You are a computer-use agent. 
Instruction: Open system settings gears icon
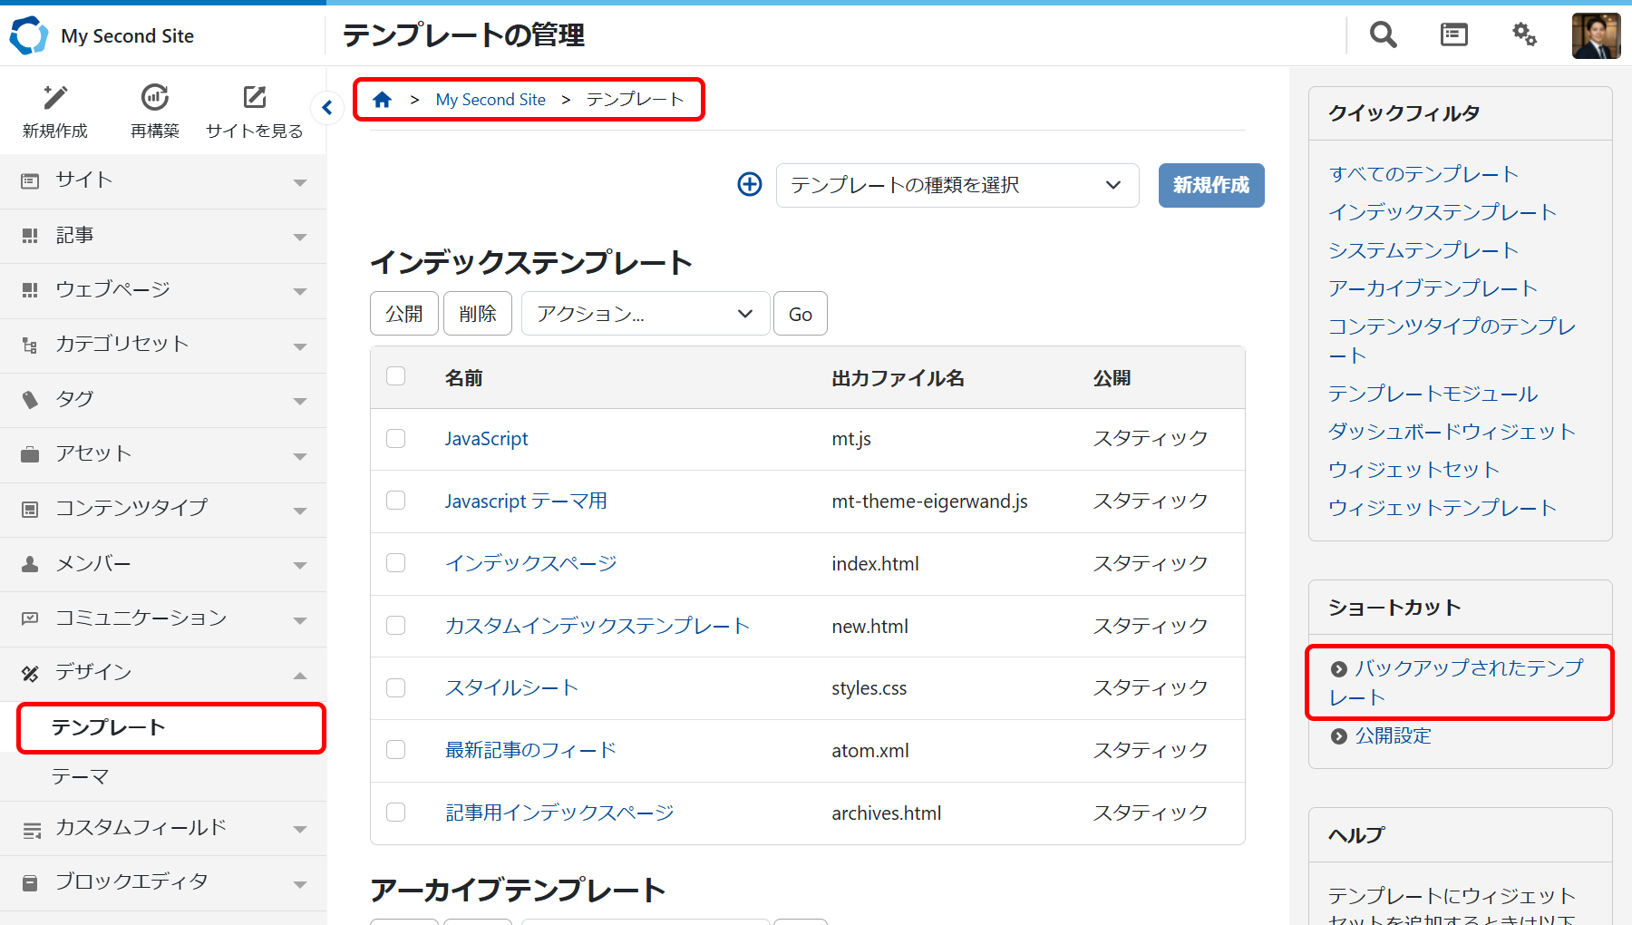pyautogui.click(x=1524, y=35)
